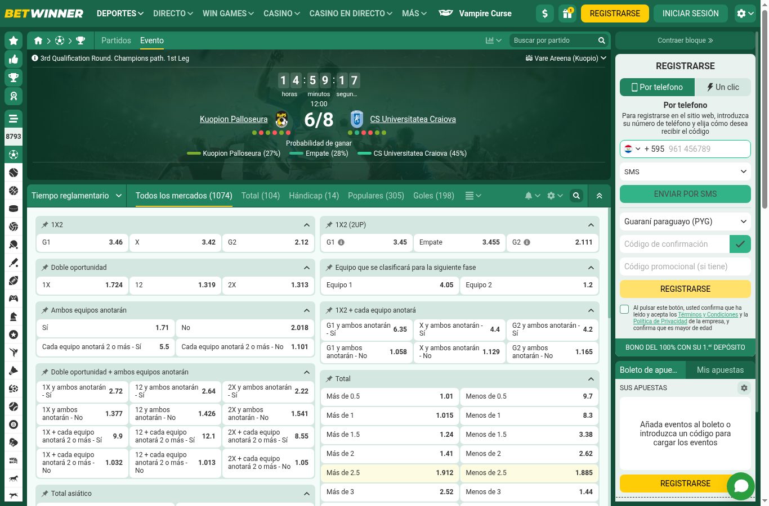Pin the Doble oportunidad market

pos(45,268)
